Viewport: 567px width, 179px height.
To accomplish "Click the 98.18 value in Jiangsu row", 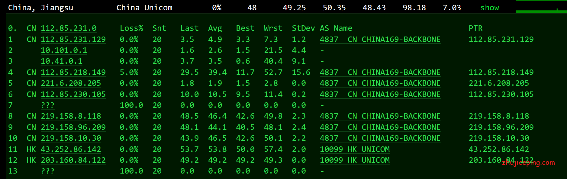I will pyautogui.click(x=414, y=8).
